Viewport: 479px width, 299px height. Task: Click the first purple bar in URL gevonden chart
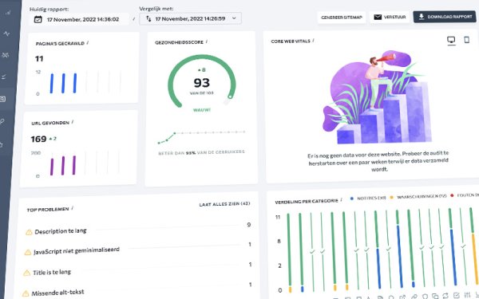(x=52, y=167)
